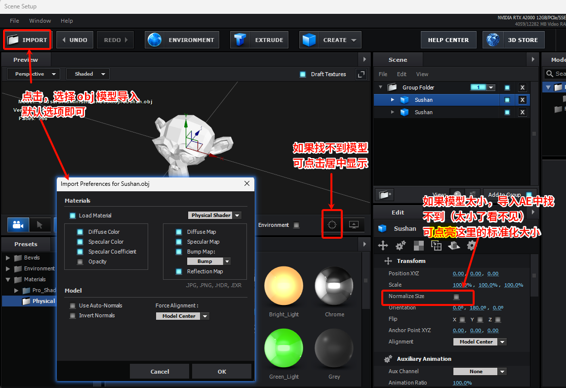The height and width of the screenshot is (388, 566).
Task: Enable Use Auto-Normals checkbox
Action: pyautogui.click(x=73, y=305)
